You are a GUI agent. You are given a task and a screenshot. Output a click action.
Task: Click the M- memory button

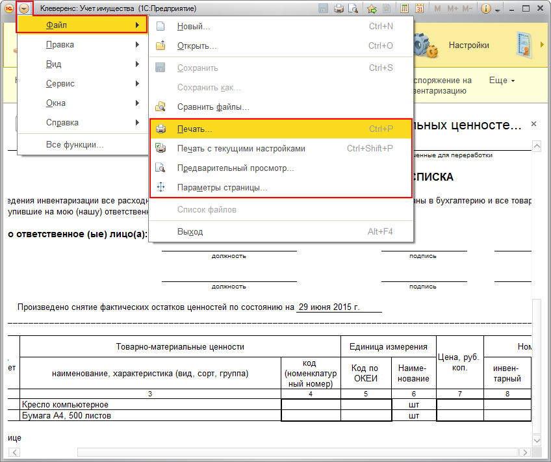click(467, 8)
